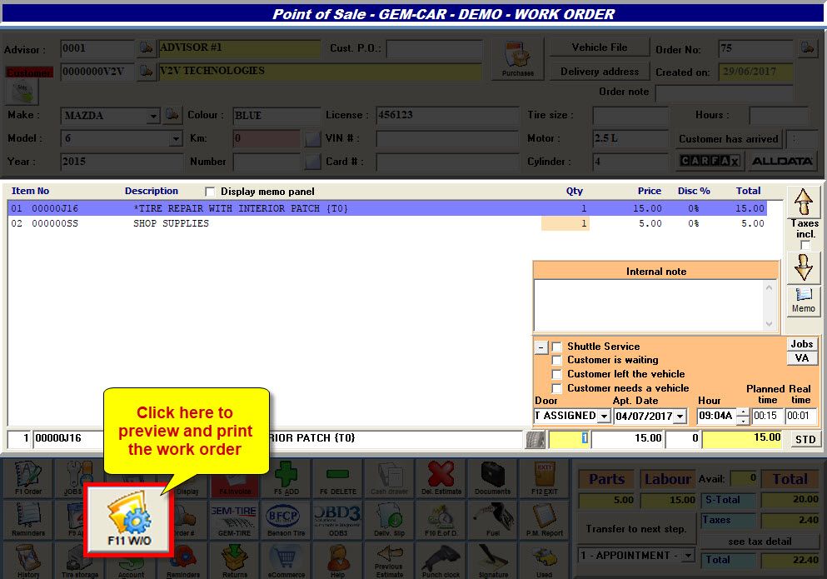Open the F1 Order function
827x579 pixels.
click(28, 478)
